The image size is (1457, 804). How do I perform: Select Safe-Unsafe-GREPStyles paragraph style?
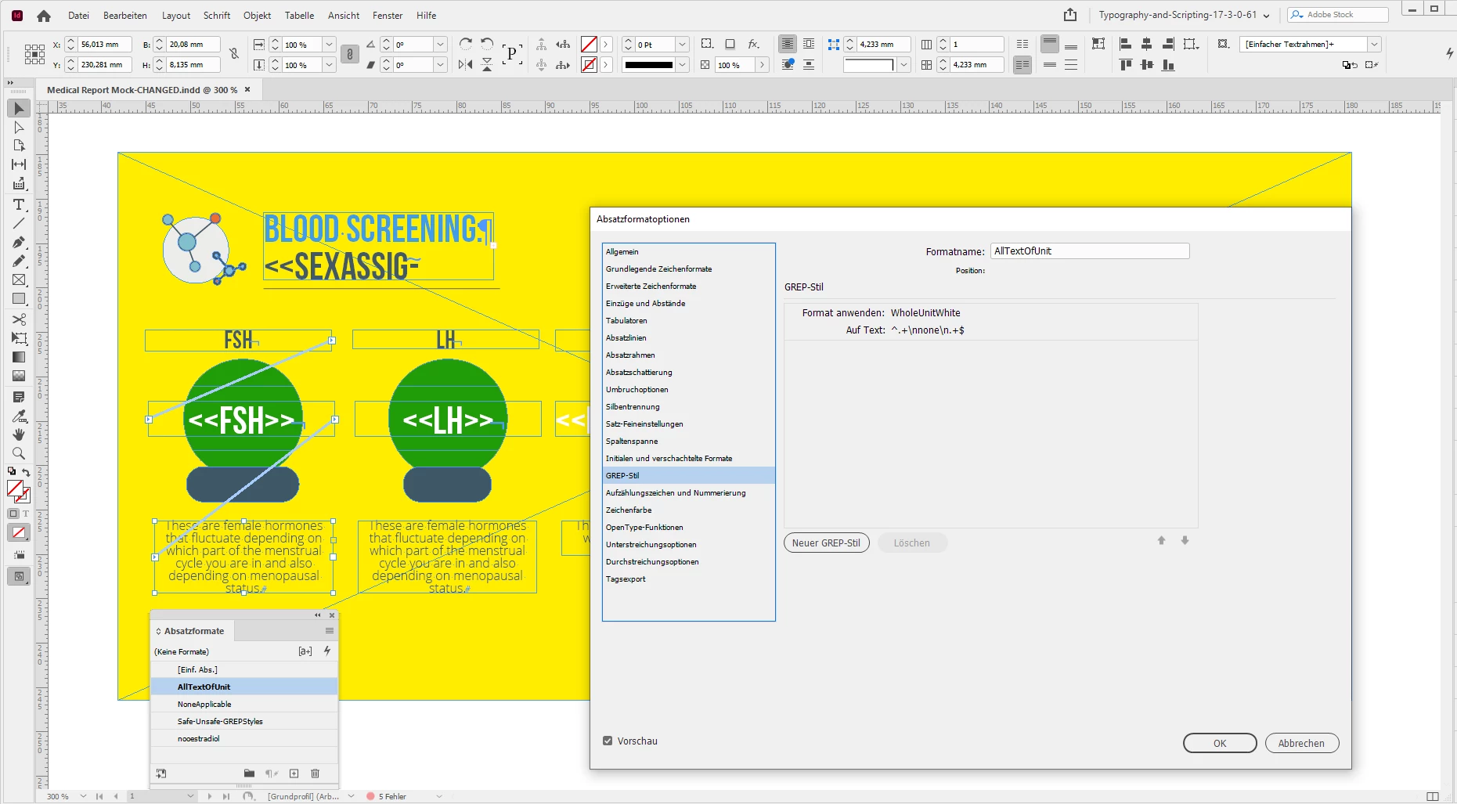coord(244,722)
